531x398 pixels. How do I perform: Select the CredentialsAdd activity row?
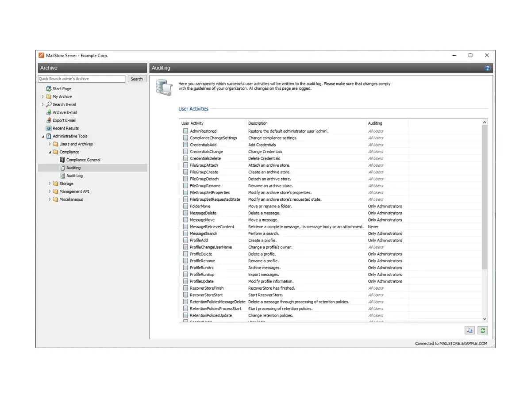coord(331,145)
